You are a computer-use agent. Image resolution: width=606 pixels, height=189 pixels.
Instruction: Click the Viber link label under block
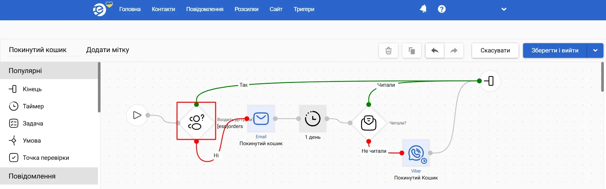click(x=416, y=171)
